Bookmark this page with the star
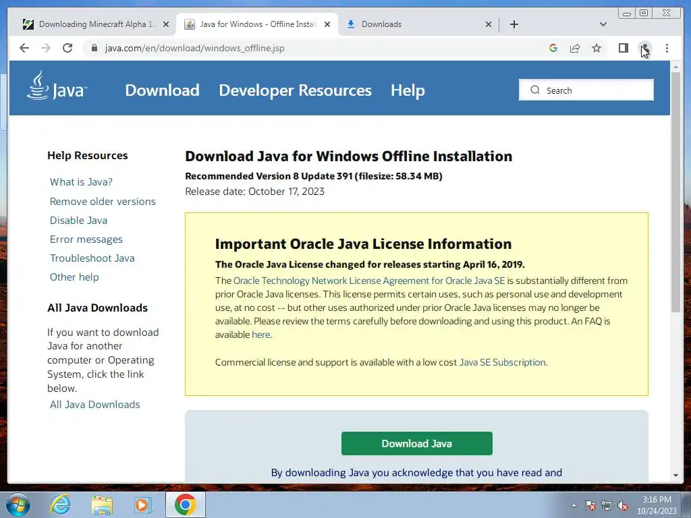Screen dimensions: 691x518 [x=597, y=48]
